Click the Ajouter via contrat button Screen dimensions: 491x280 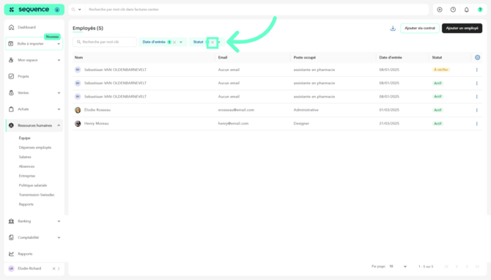pyautogui.click(x=420, y=28)
